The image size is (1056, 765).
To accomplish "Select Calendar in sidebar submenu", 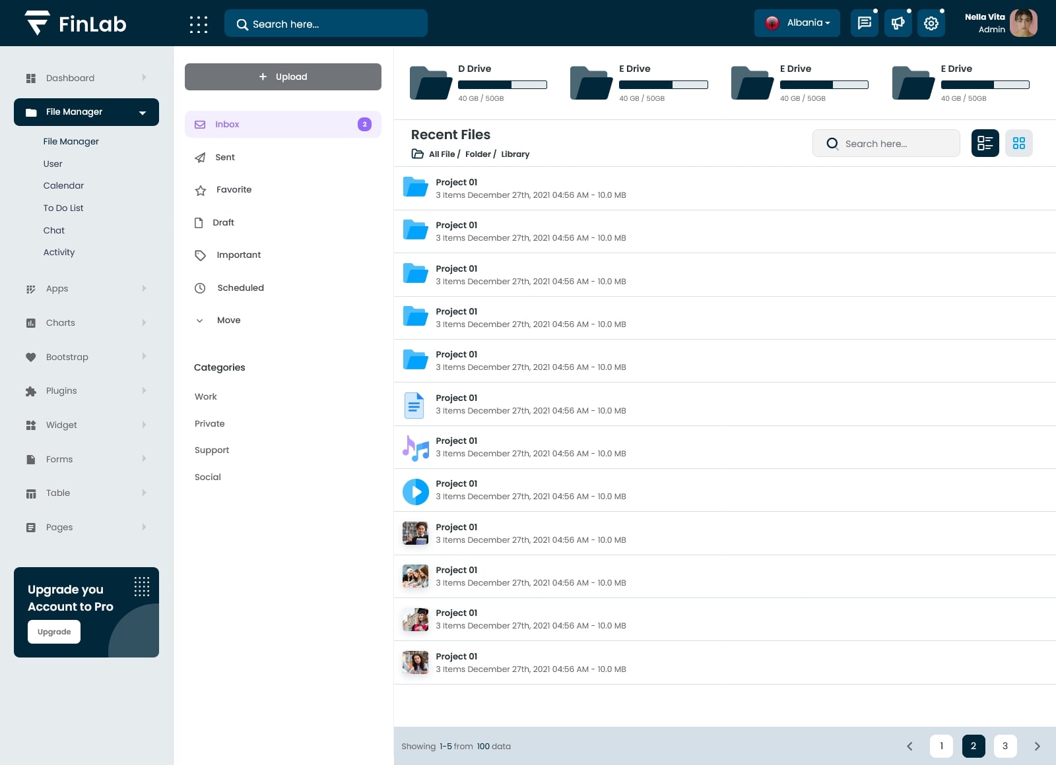I will [x=63, y=186].
